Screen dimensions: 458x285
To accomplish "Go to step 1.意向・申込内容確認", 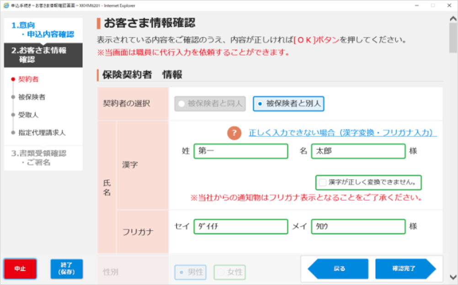I will (x=43, y=30).
